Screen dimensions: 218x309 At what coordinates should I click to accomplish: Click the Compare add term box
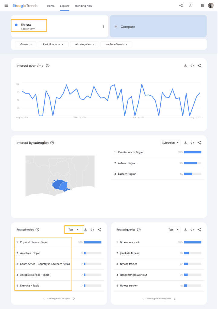[x=158, y=26]
